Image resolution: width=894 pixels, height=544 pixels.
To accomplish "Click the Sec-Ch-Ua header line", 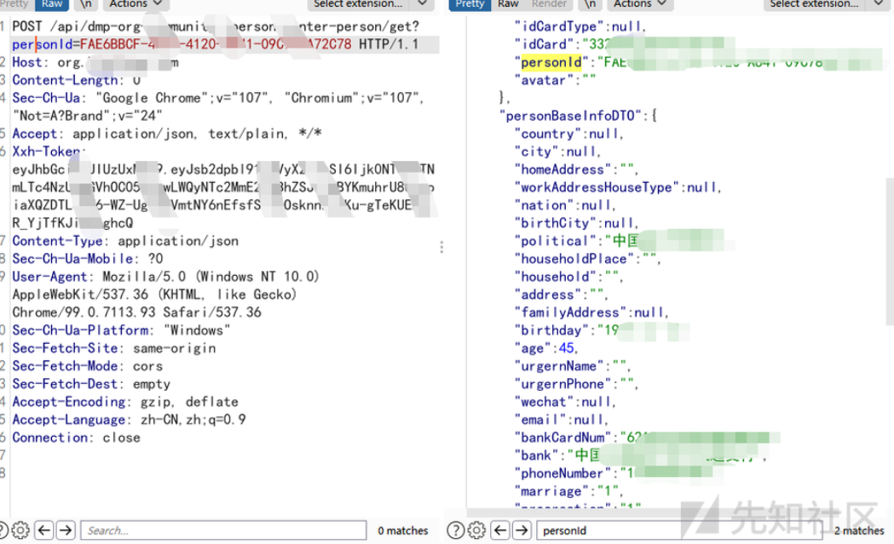I will click(218, 98).
